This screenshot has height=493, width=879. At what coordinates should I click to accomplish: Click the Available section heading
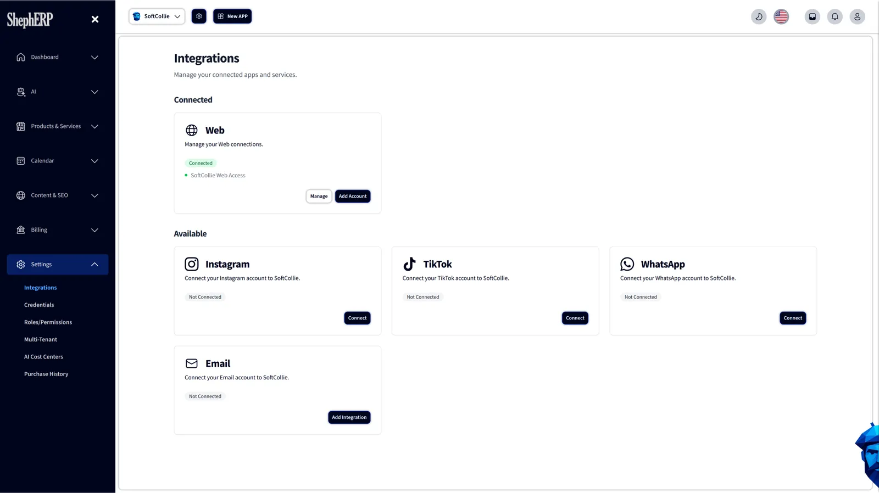click(x=190, y=234)
